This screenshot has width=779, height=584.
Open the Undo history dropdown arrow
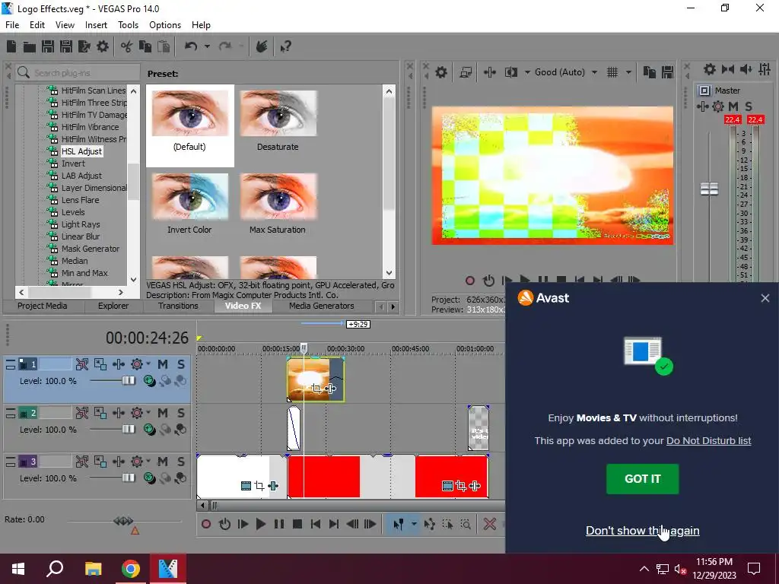point(207,46)
